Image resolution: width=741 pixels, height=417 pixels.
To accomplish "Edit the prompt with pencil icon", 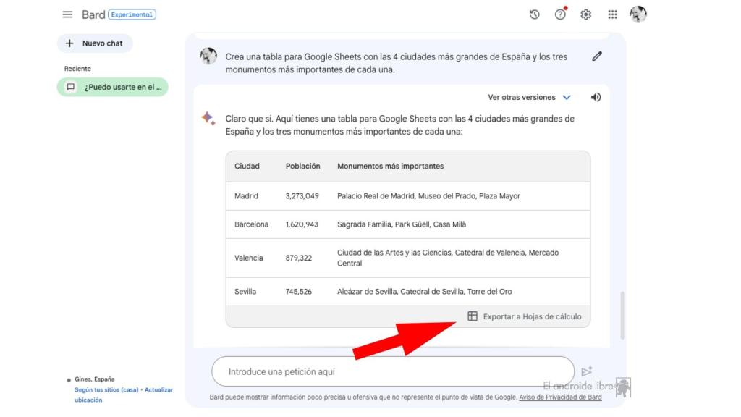I will [x=597, y=56].
